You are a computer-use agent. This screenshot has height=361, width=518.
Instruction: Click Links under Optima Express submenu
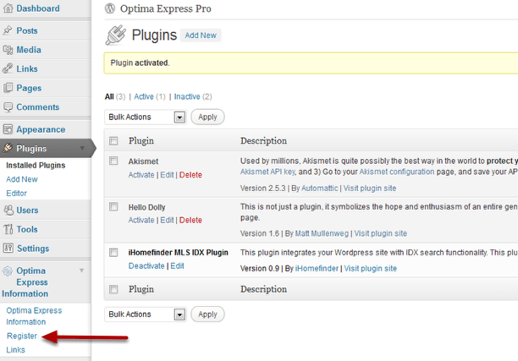point(15,350)
